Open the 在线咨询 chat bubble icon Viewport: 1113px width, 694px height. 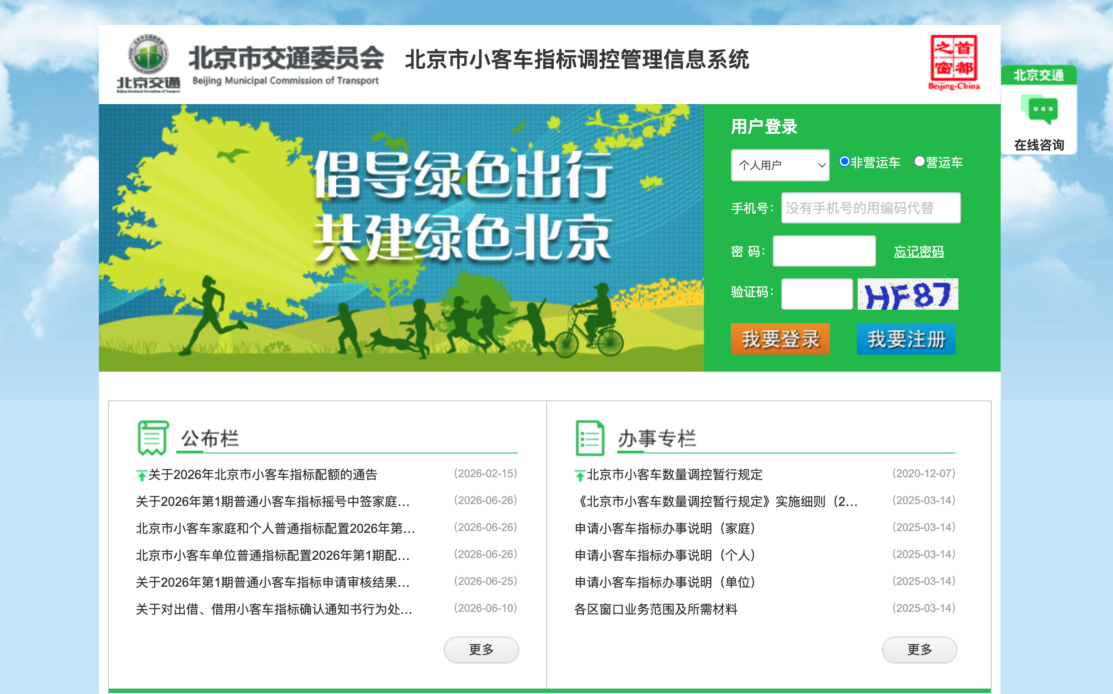click(x=1039, y=110)
